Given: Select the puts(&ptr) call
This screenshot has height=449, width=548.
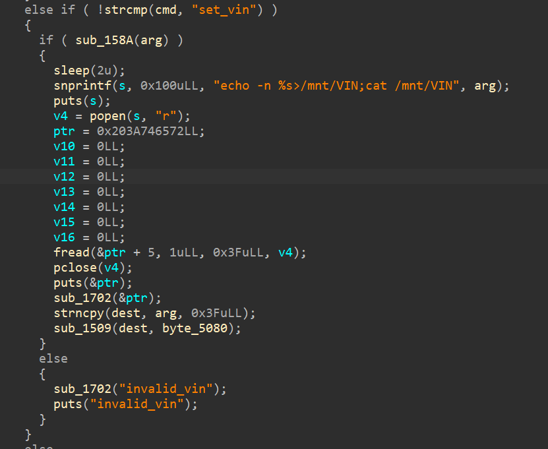Looking at the screenshot, I should click(x=93, y=283).
